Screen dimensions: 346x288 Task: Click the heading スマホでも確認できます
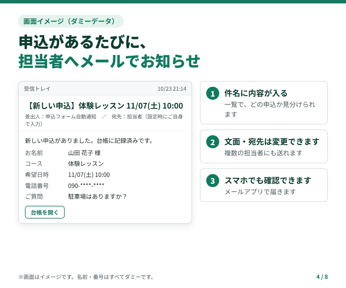(268, 181)
